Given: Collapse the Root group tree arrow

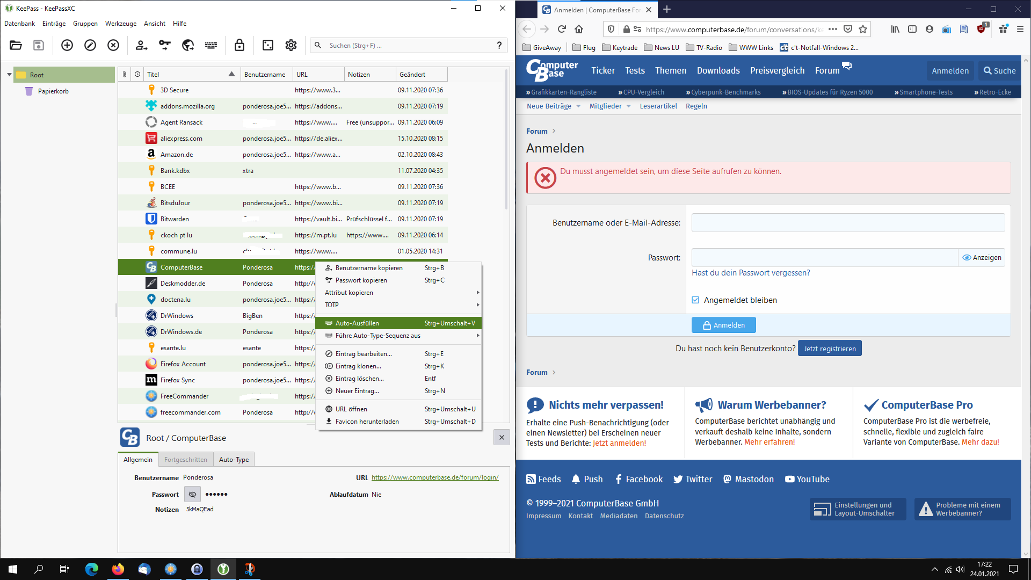Looking at the screenshot, I should (x=9, y=75).
